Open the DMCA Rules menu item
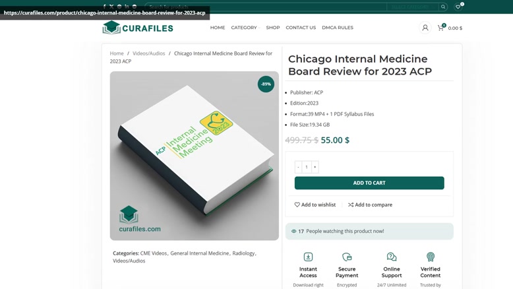Viewport: 513px width, 289px height. [x=338, y=28]
